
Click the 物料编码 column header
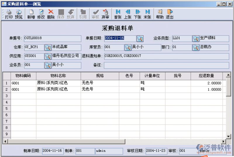coord(23,76)
